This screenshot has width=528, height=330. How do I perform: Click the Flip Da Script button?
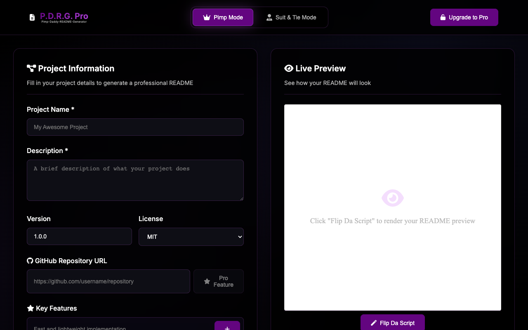[392, 323]
